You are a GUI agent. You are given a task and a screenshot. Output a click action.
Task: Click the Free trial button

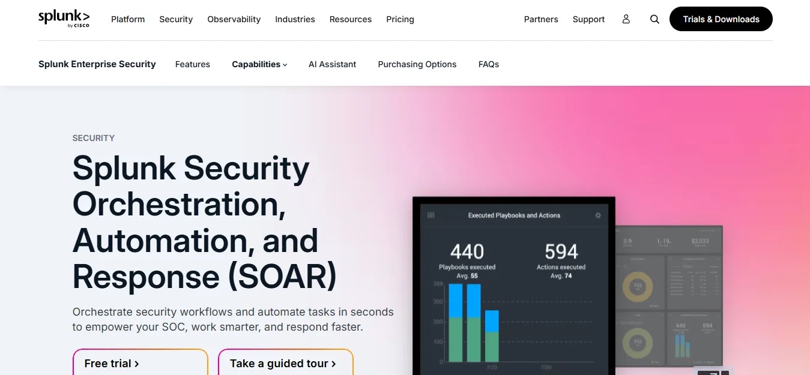click(141, 362)
